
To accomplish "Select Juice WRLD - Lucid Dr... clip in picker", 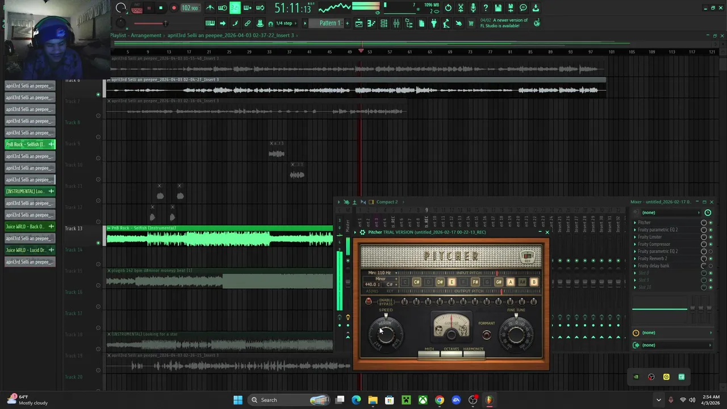I will [30, 250].
